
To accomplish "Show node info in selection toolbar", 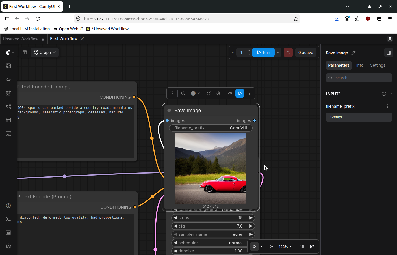I will [x=183, y=93].
